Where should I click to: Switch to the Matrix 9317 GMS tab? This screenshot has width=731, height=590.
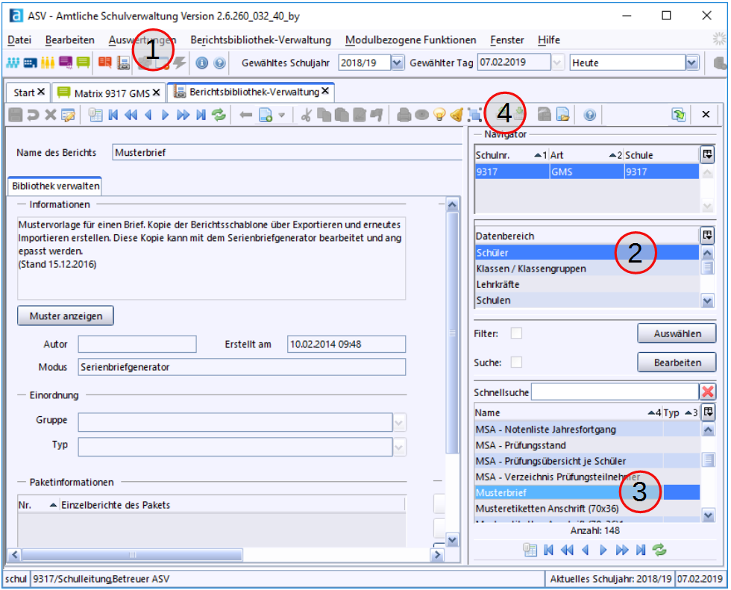tap(108, 93)
